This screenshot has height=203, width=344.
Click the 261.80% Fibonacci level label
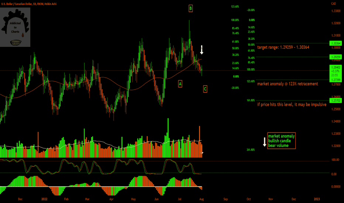pyautogui.click(x=251, y=150)
